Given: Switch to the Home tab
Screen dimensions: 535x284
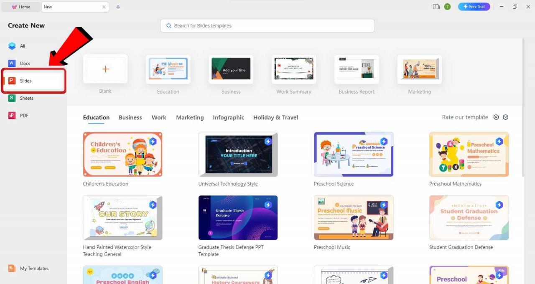Looking at the screenshot, I should pyautogui.click(x=21, y=7).
